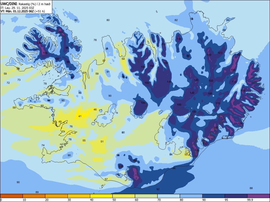Image resolution: width=270 pixels, height=202 pixels.
Task: Select the medium blue 90–95 legend swatch
Action: click(214, 196)
